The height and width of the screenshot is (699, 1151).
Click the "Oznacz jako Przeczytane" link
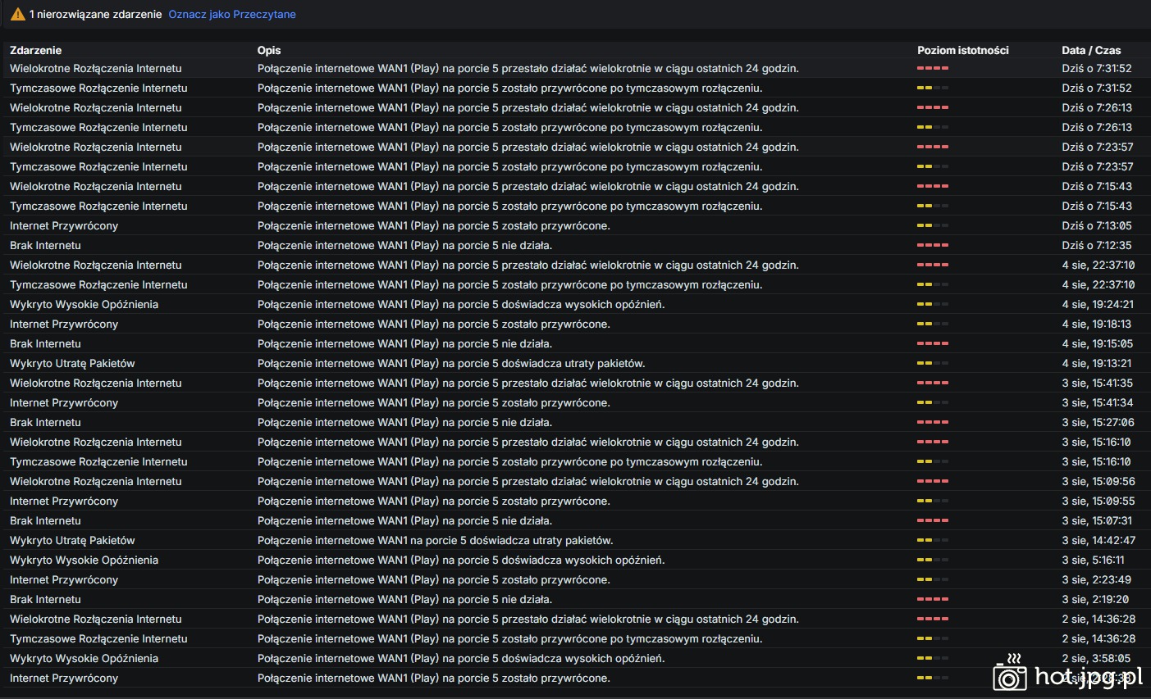coord(232,15)
